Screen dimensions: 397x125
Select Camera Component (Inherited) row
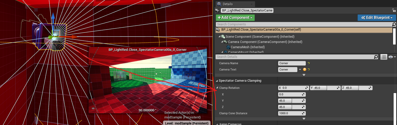coord(265,42)
